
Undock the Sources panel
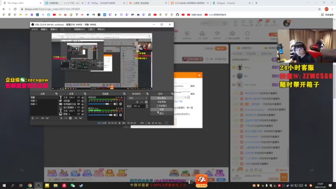click(x=85, y=94)
